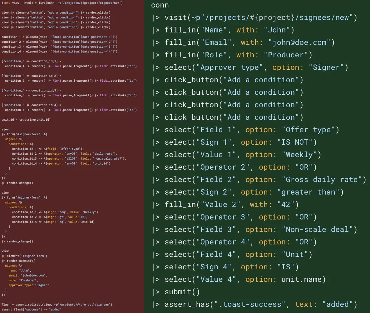Click the flash = assert_redirect line

[x=57, y=305]
